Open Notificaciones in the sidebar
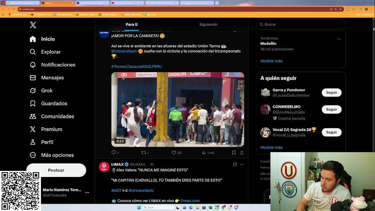375x211 pixels. pyautogui.click(x=52, y=65)
